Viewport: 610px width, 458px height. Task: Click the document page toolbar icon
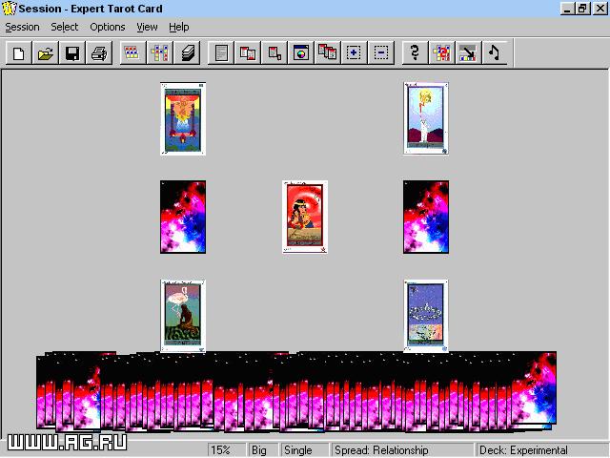[222, 53]
